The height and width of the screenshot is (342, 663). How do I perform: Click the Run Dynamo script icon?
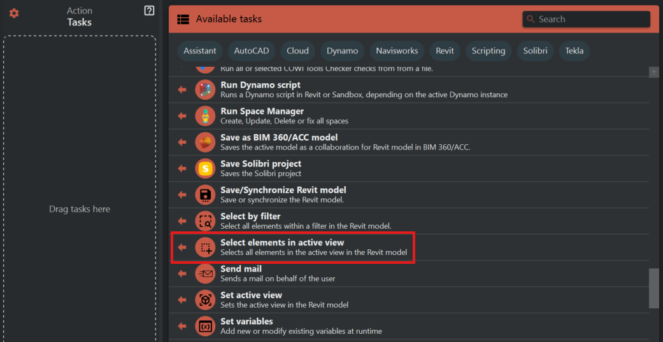[x=206, y=90]
